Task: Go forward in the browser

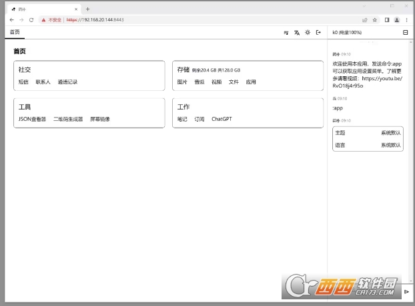Action: coord(21,20)
